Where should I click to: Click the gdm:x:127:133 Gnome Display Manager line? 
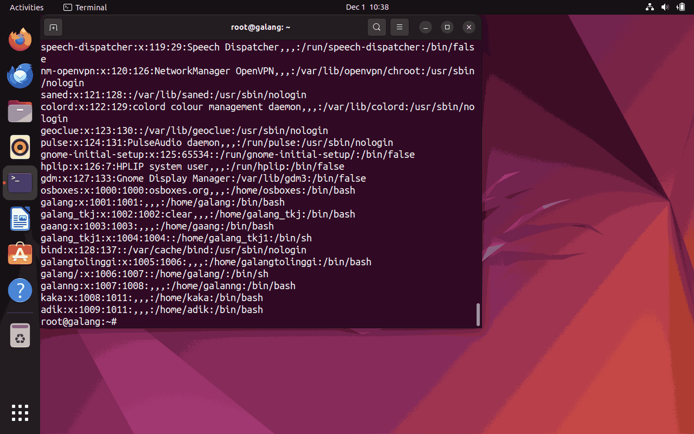pyautogui.click(x=203, y=178)
